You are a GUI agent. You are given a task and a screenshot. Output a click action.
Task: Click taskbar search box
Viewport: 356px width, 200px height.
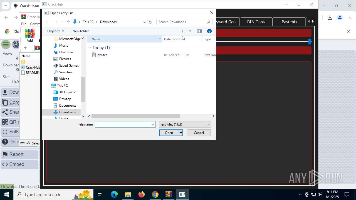pyautogui.click(x=53, y=194)
